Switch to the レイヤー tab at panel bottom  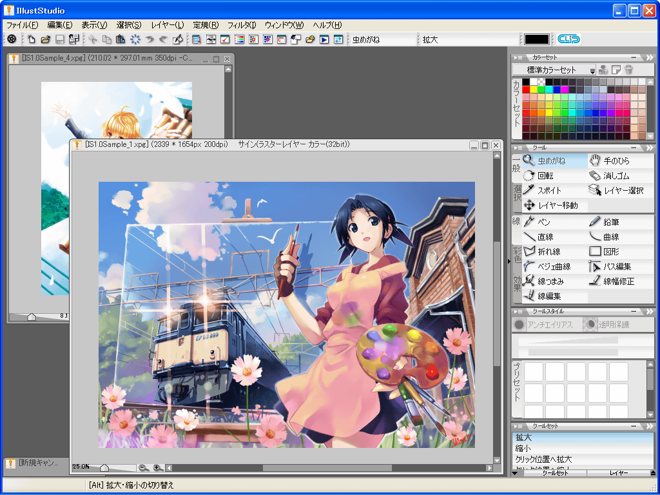(618, 473)
